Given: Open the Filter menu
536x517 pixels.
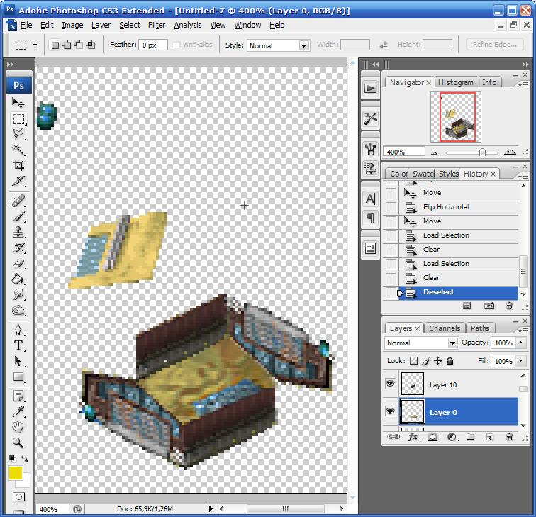Looking at the screenshot, I should coord(157,25).
